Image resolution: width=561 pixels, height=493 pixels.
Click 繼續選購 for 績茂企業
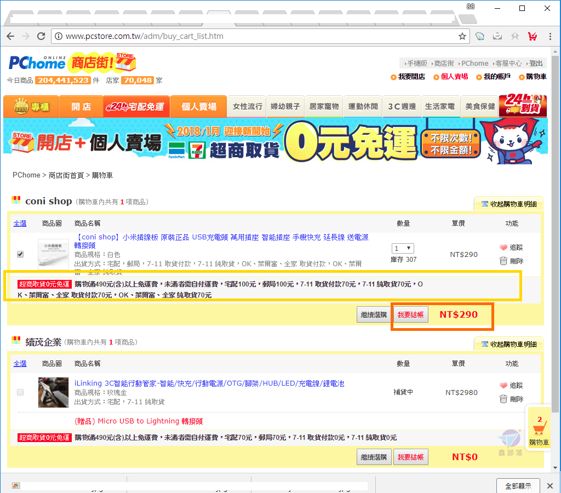374,457
